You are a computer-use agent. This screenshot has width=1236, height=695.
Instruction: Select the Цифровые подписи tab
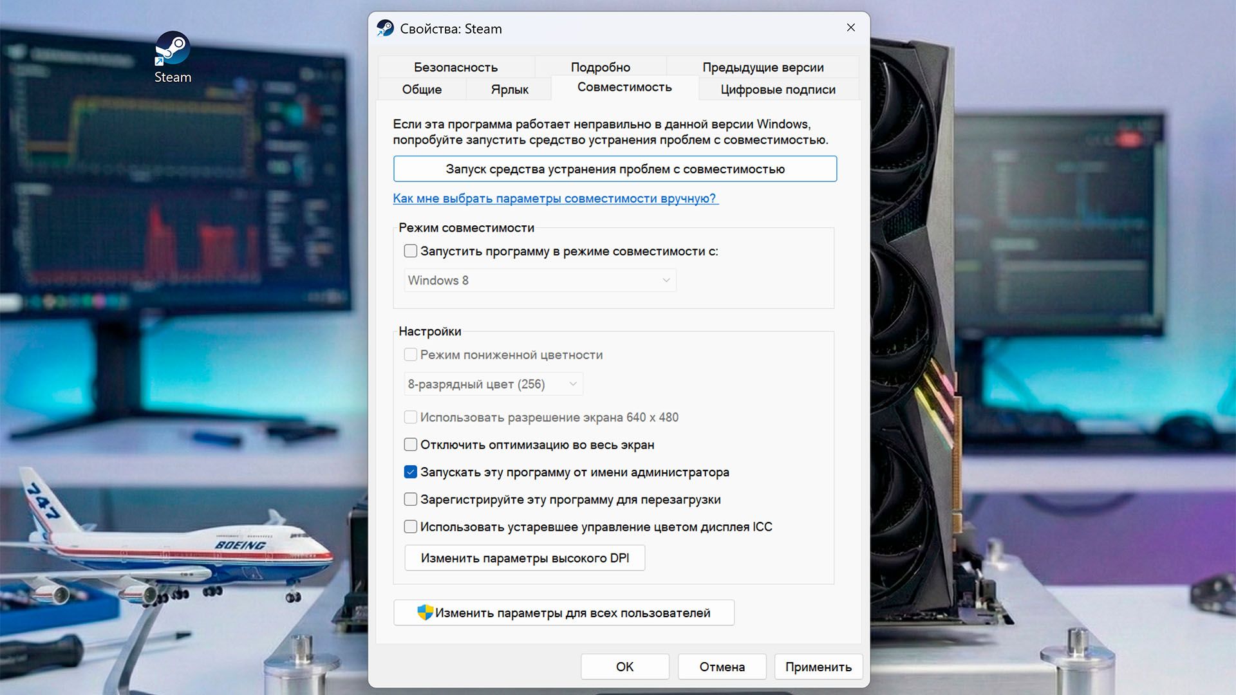[x=778, y=89]
